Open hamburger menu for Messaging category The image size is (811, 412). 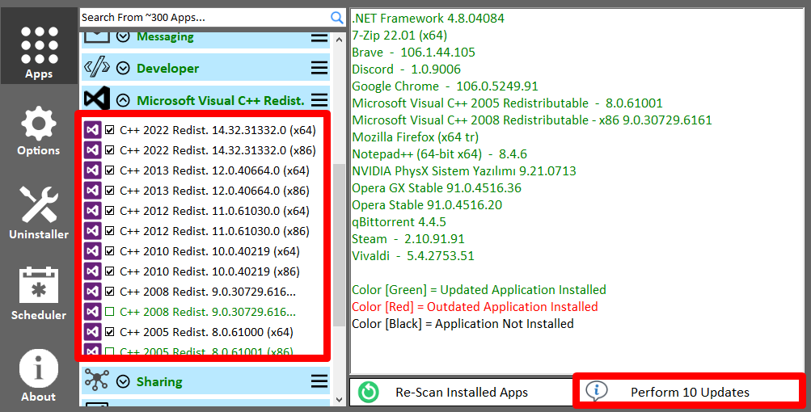319,38
